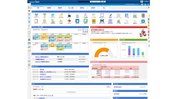Click the orange tab on right sidebar
This screenshot has width=177, height=99.
point(149,26)
